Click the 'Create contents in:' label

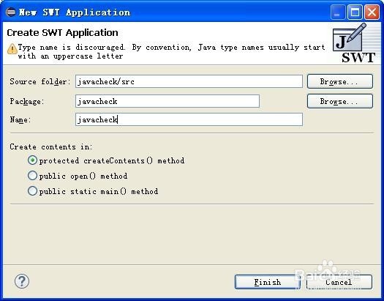click(51, 146)
